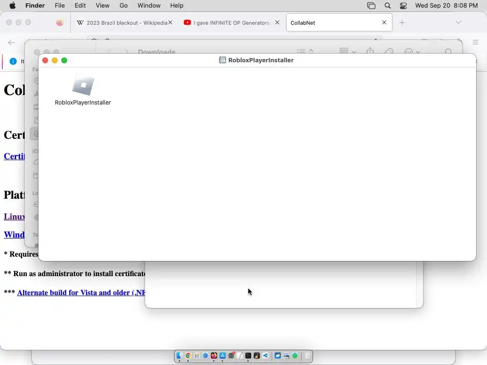Open System Settings from the Dock
Viewport: 487px width, 365px height.
click(231, 355)
